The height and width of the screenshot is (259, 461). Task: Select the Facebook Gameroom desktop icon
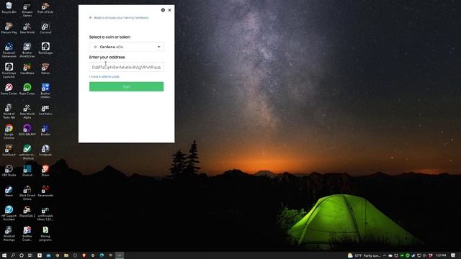[9, 50]
